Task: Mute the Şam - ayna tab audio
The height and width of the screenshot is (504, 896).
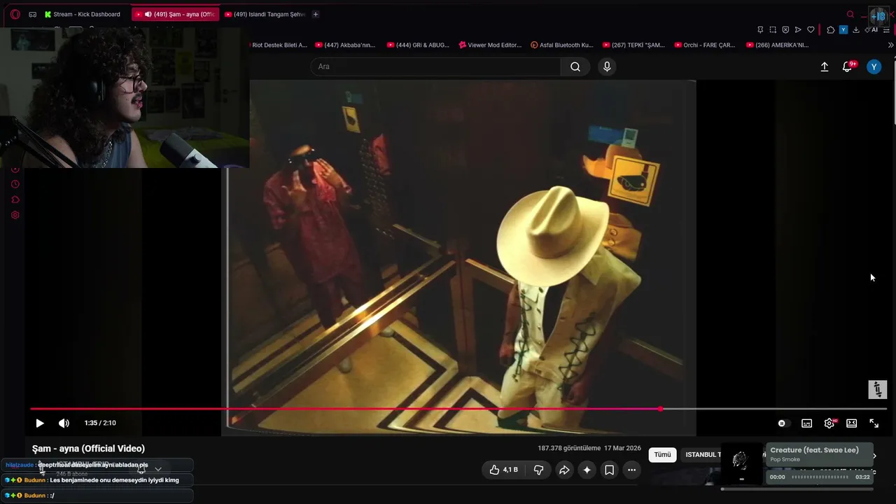Action: [x=148, y=14]
